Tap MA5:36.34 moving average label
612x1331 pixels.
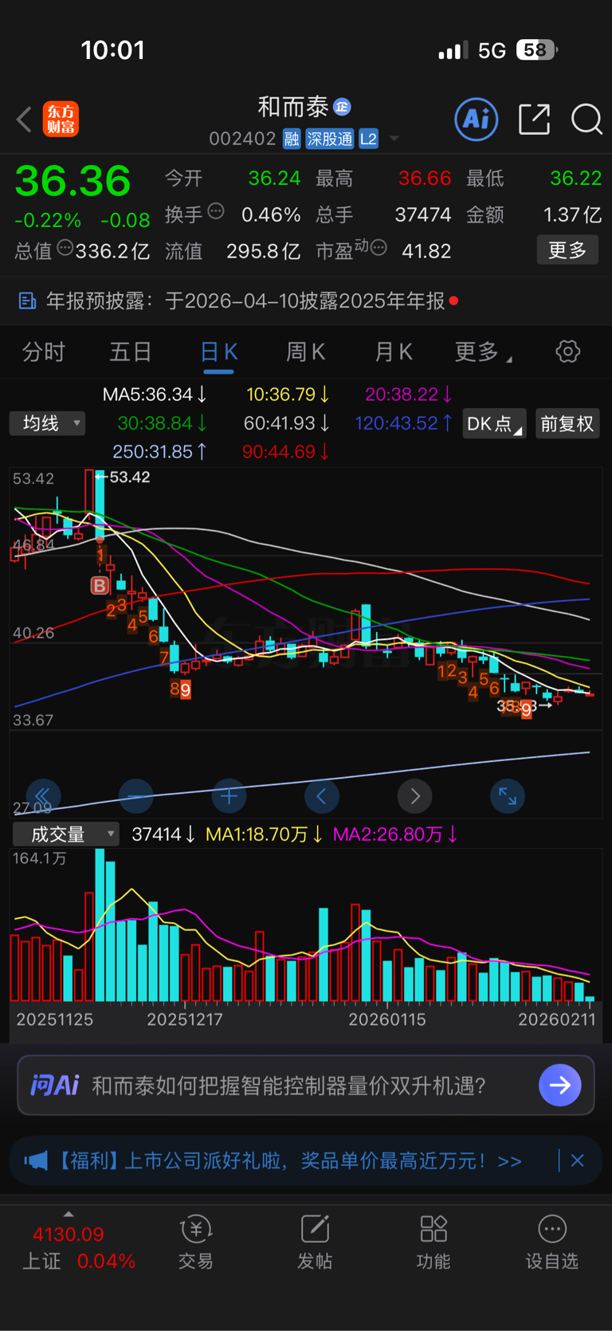(155, 395)
